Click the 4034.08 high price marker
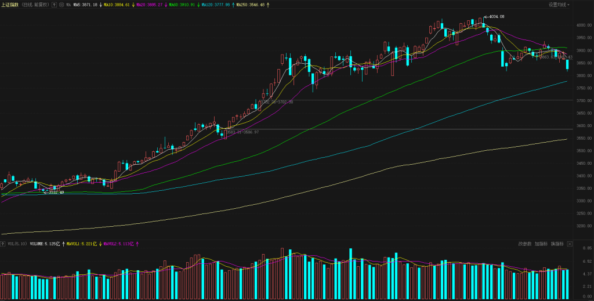Image resolution: width=594 pixels, height=301 pixels. (496, 17)
